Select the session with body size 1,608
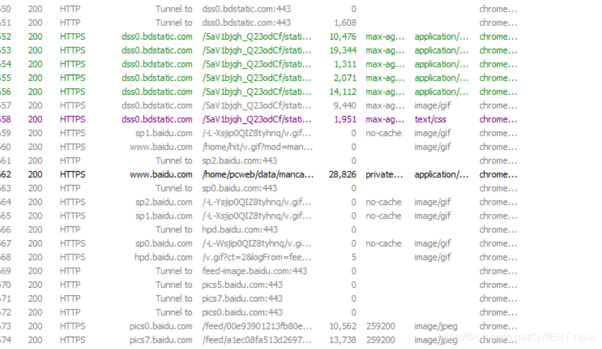Screen dimensions: 602x349 [x=258, y=23]
